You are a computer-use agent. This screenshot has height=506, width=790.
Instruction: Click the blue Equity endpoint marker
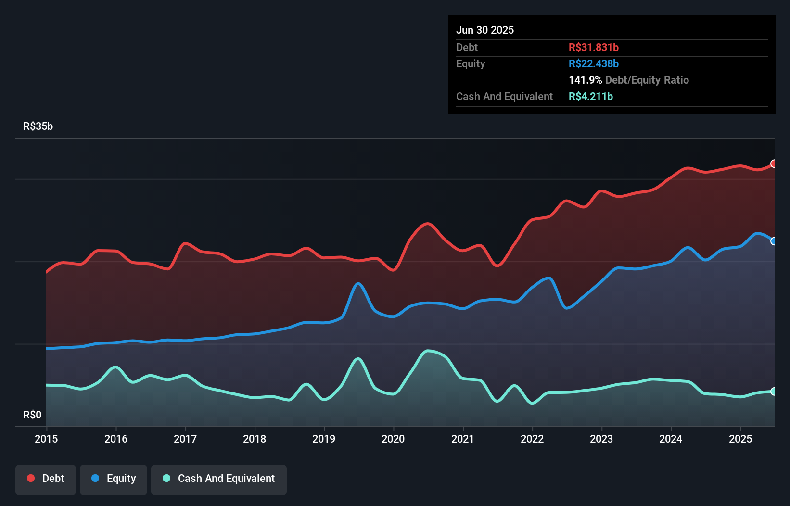(773, 241)
